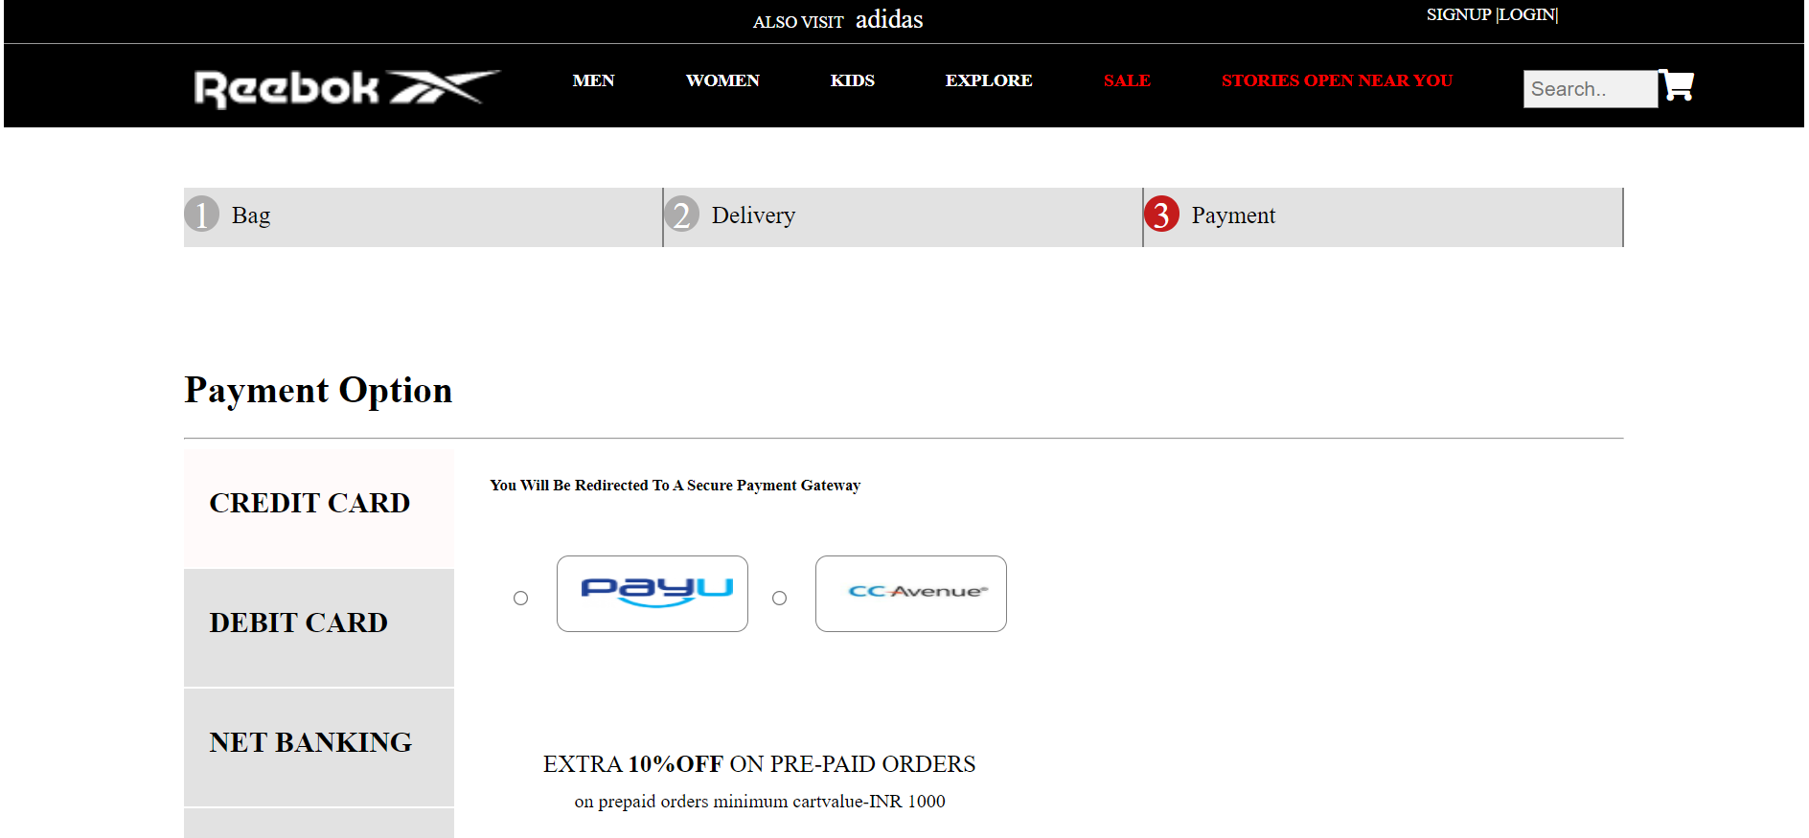The image size is (1809, 838).
Task: Select the CCAvenue radio button
Action: 780,599
